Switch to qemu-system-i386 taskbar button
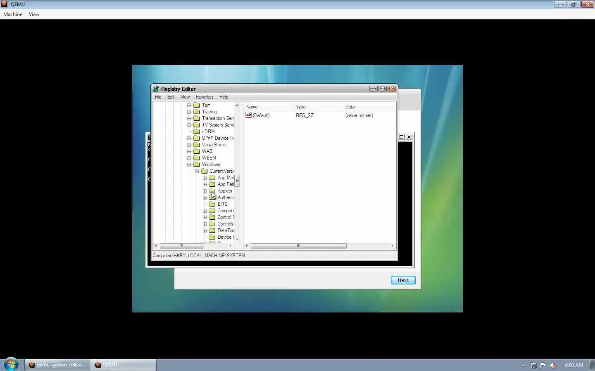This screenshot has height=371, width=595. (x=57, y=365)
